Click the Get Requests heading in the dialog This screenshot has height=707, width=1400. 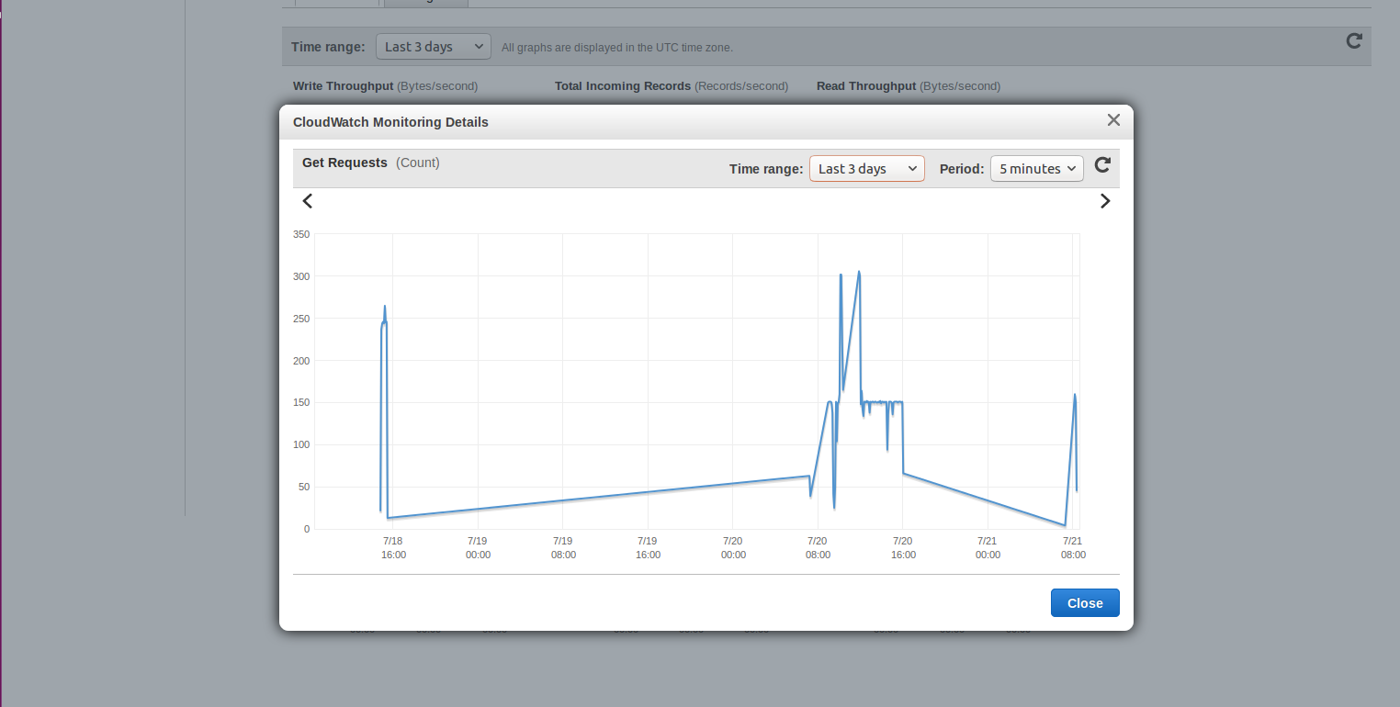(344, 163)
